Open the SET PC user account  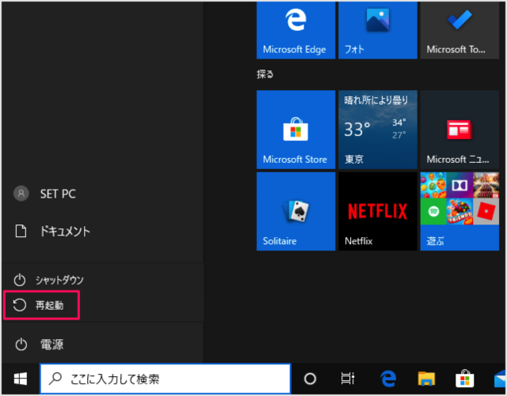pyautogui.click(x=102, y=194)
